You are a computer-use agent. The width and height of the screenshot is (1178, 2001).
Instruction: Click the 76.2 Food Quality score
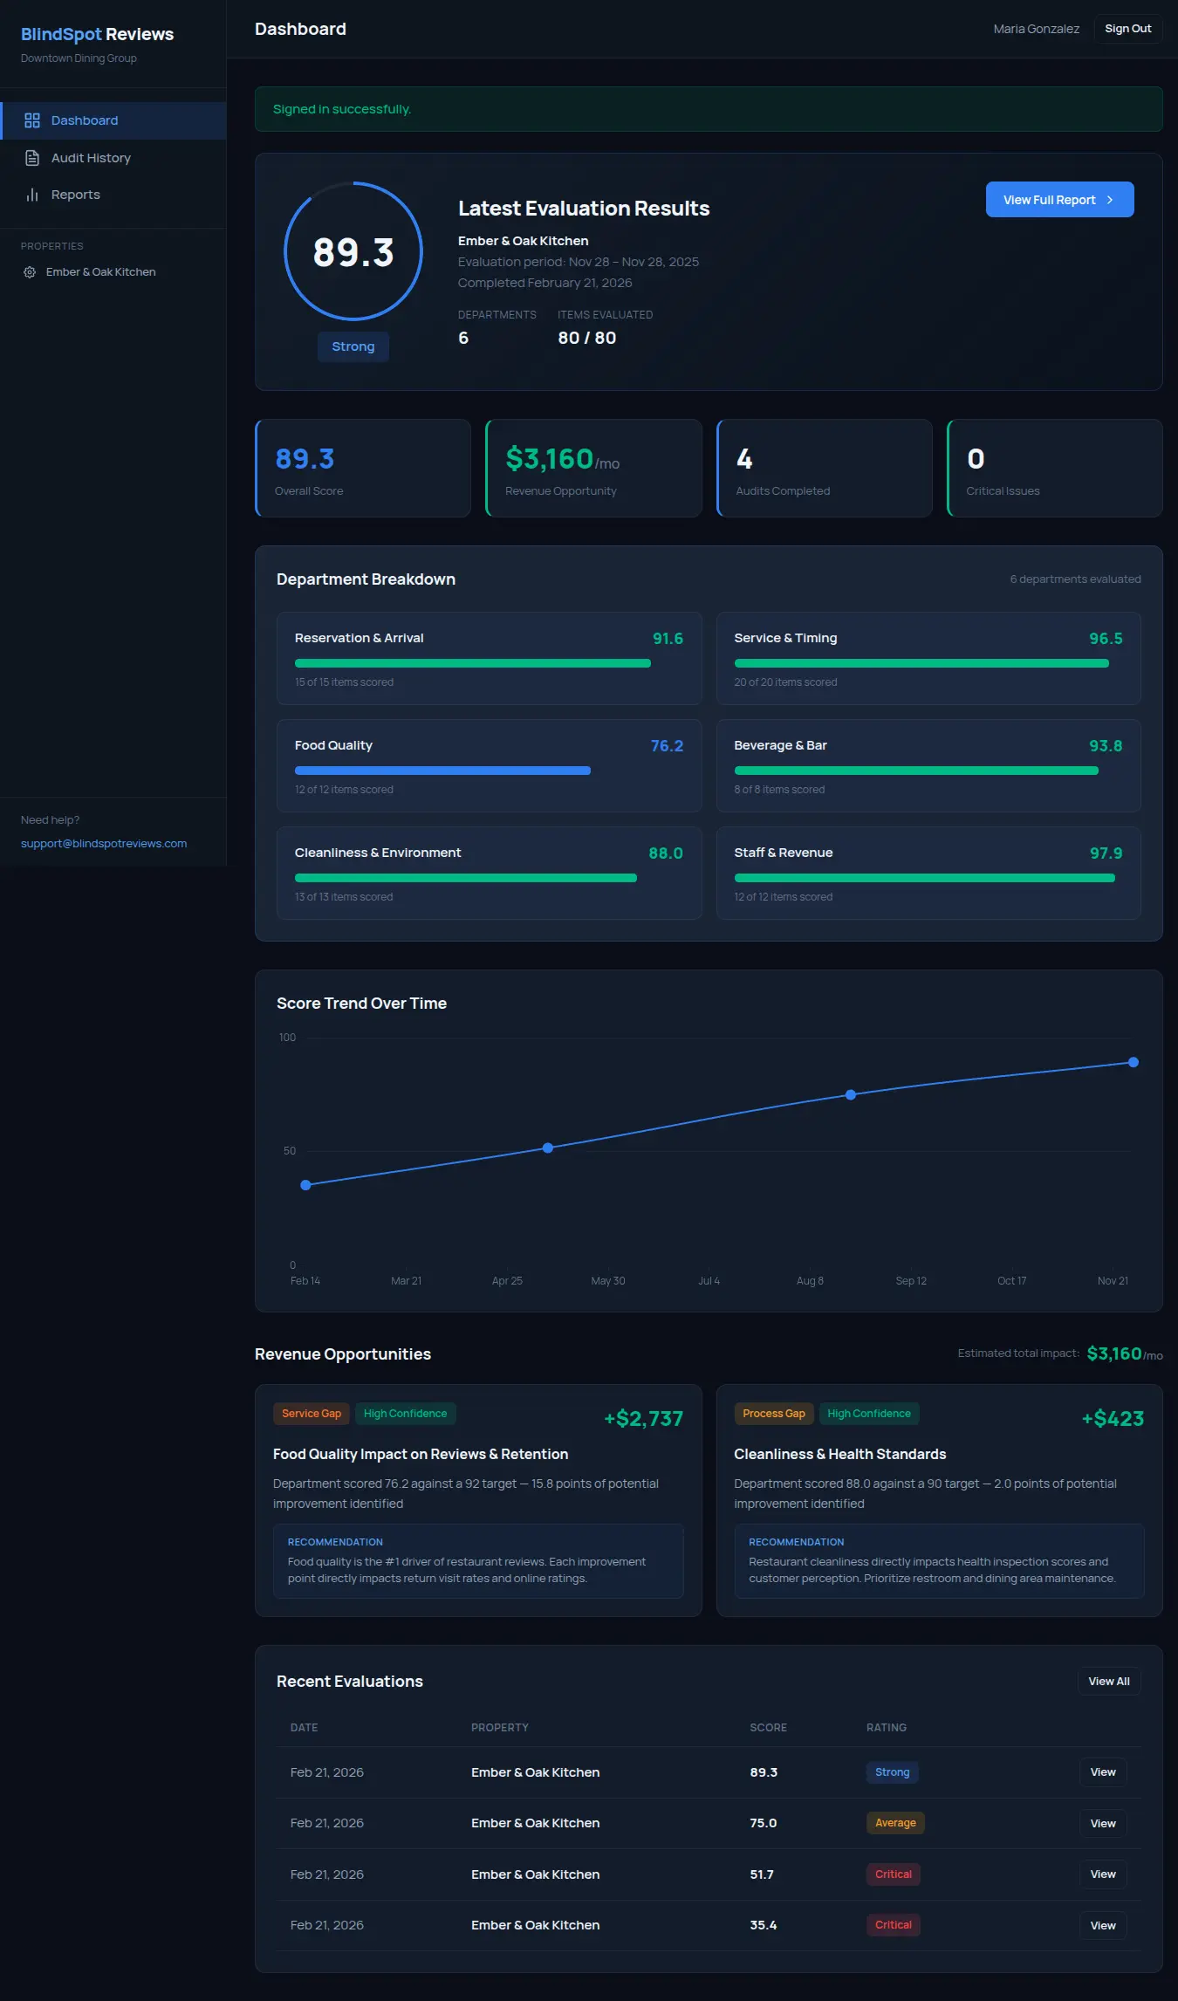(667, 746)
